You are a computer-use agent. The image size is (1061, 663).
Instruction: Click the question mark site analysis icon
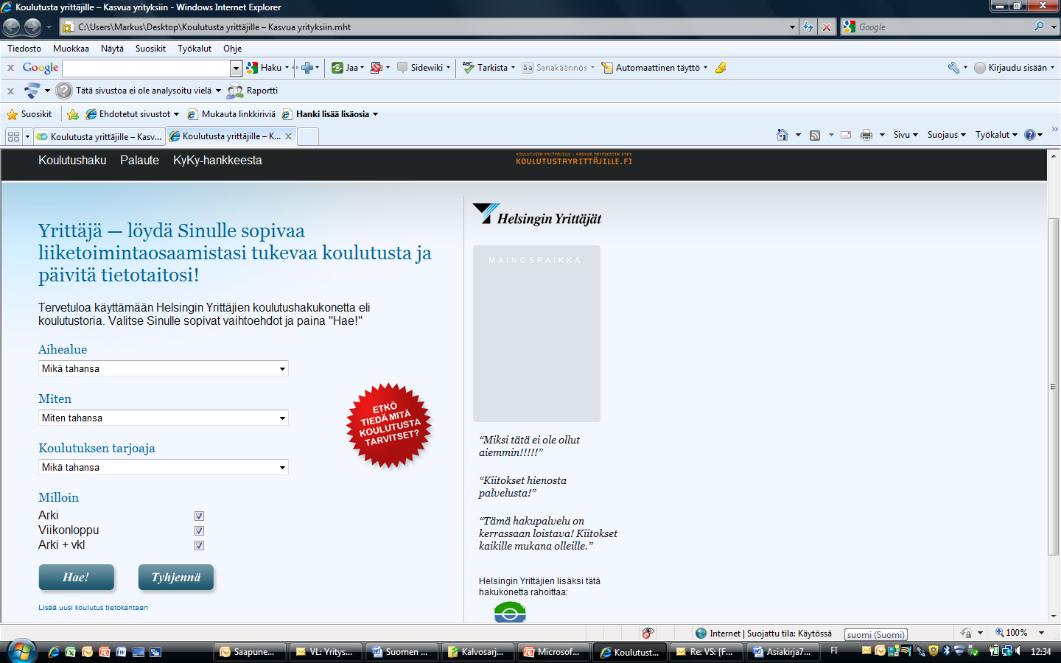pyautogui.click(x=64, y=91)
